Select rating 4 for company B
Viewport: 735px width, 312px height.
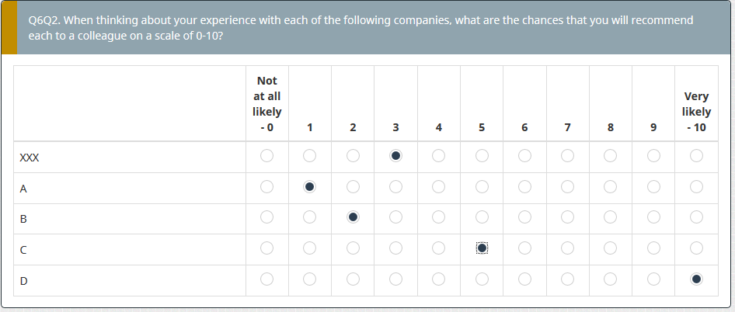(438, 217)
